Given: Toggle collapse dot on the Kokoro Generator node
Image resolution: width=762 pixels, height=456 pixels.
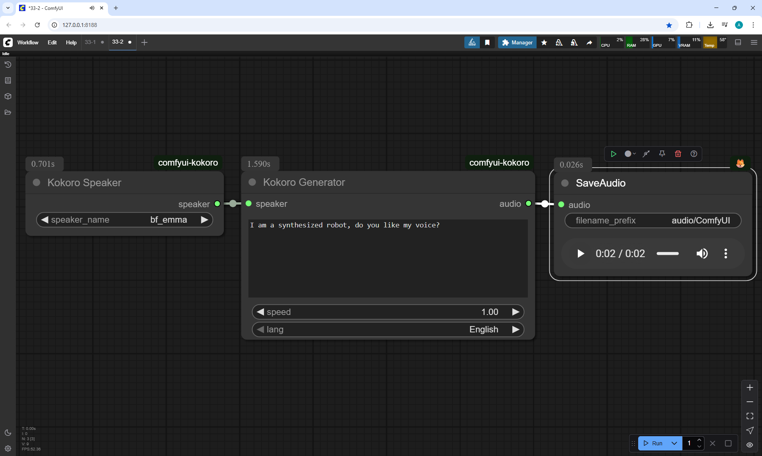Looking at the screenshot, I should coord(252,182).
